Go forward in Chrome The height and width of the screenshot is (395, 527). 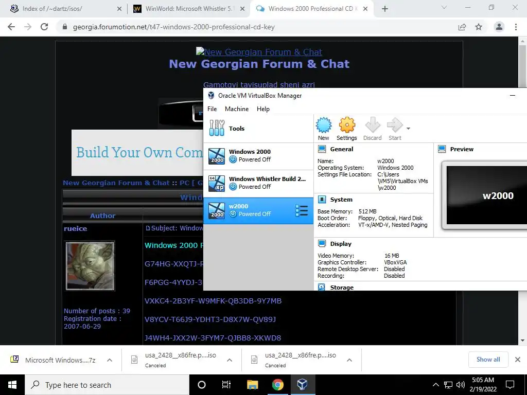point(28,27)
